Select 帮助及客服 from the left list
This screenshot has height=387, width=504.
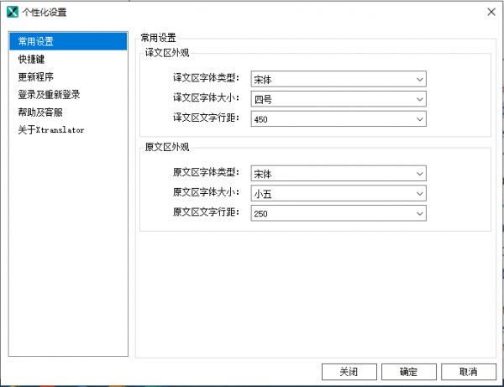(x=40, y=112)
